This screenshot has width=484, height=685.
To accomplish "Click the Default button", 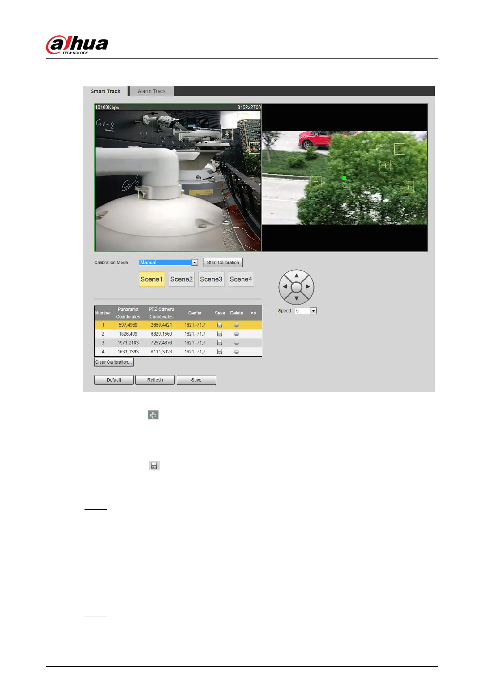I will coord(114,380).
